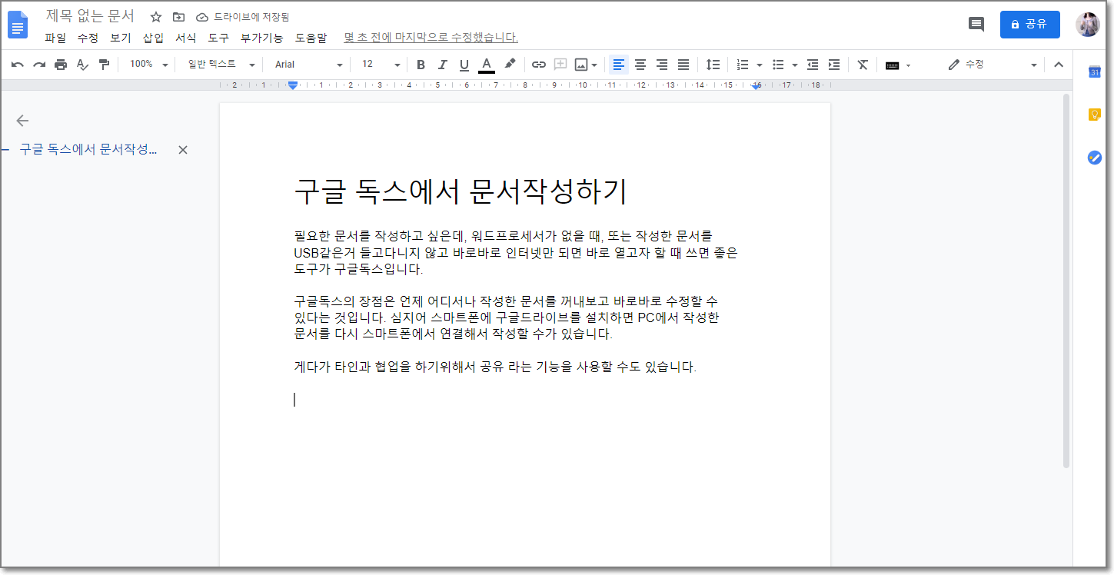Toggle underline formatting
The image size is (1114, 575).
[464, 65]
